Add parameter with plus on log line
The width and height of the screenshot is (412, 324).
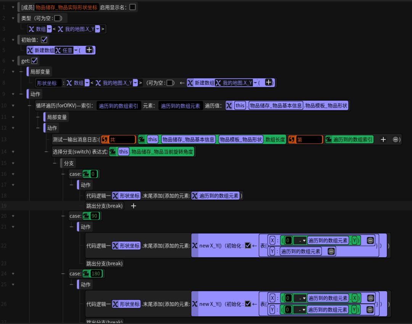point(383,140)
